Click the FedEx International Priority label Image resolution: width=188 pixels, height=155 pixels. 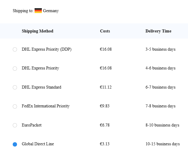(46, 106)
